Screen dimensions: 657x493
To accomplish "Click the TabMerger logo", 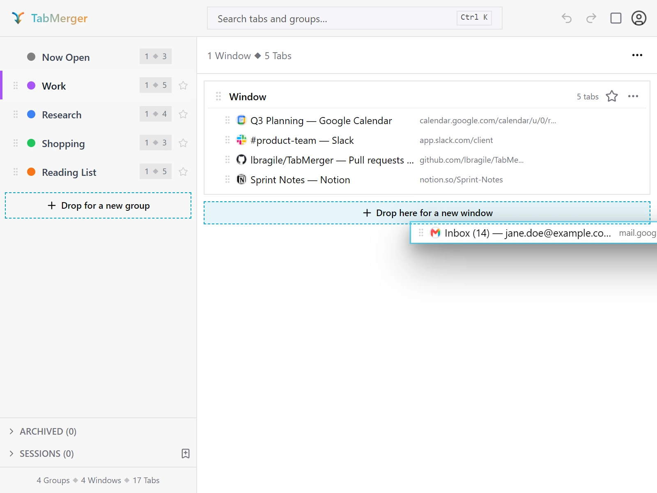I will [49, 18].
